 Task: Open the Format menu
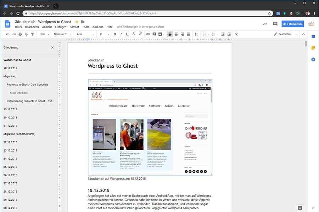tap(74, 27)
